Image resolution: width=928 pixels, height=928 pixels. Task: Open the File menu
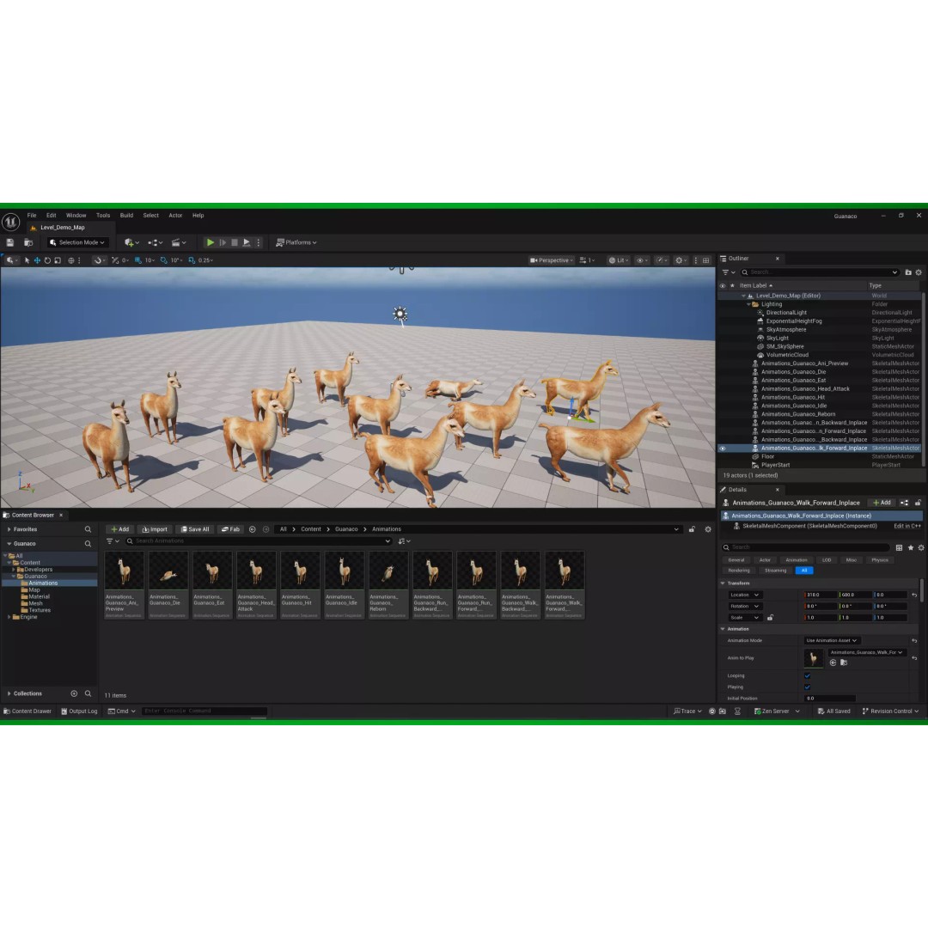(x=32, y=216)
